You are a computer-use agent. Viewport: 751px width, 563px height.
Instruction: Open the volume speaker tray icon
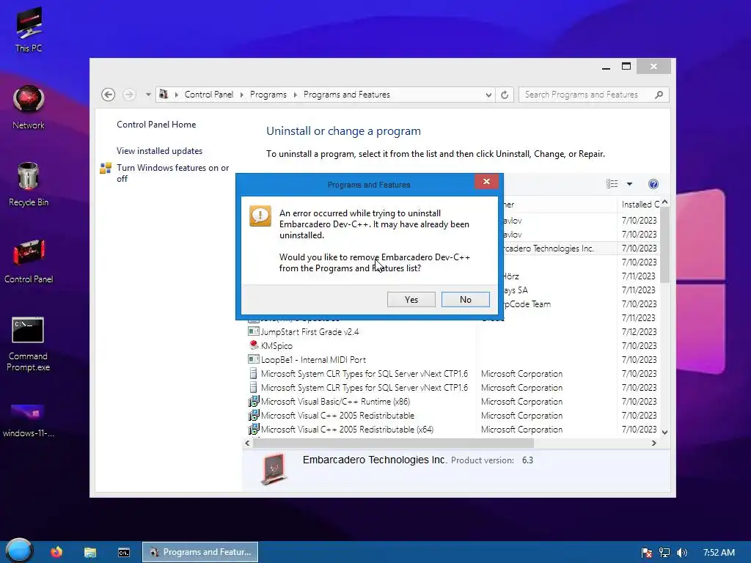[x=682, y=553]
